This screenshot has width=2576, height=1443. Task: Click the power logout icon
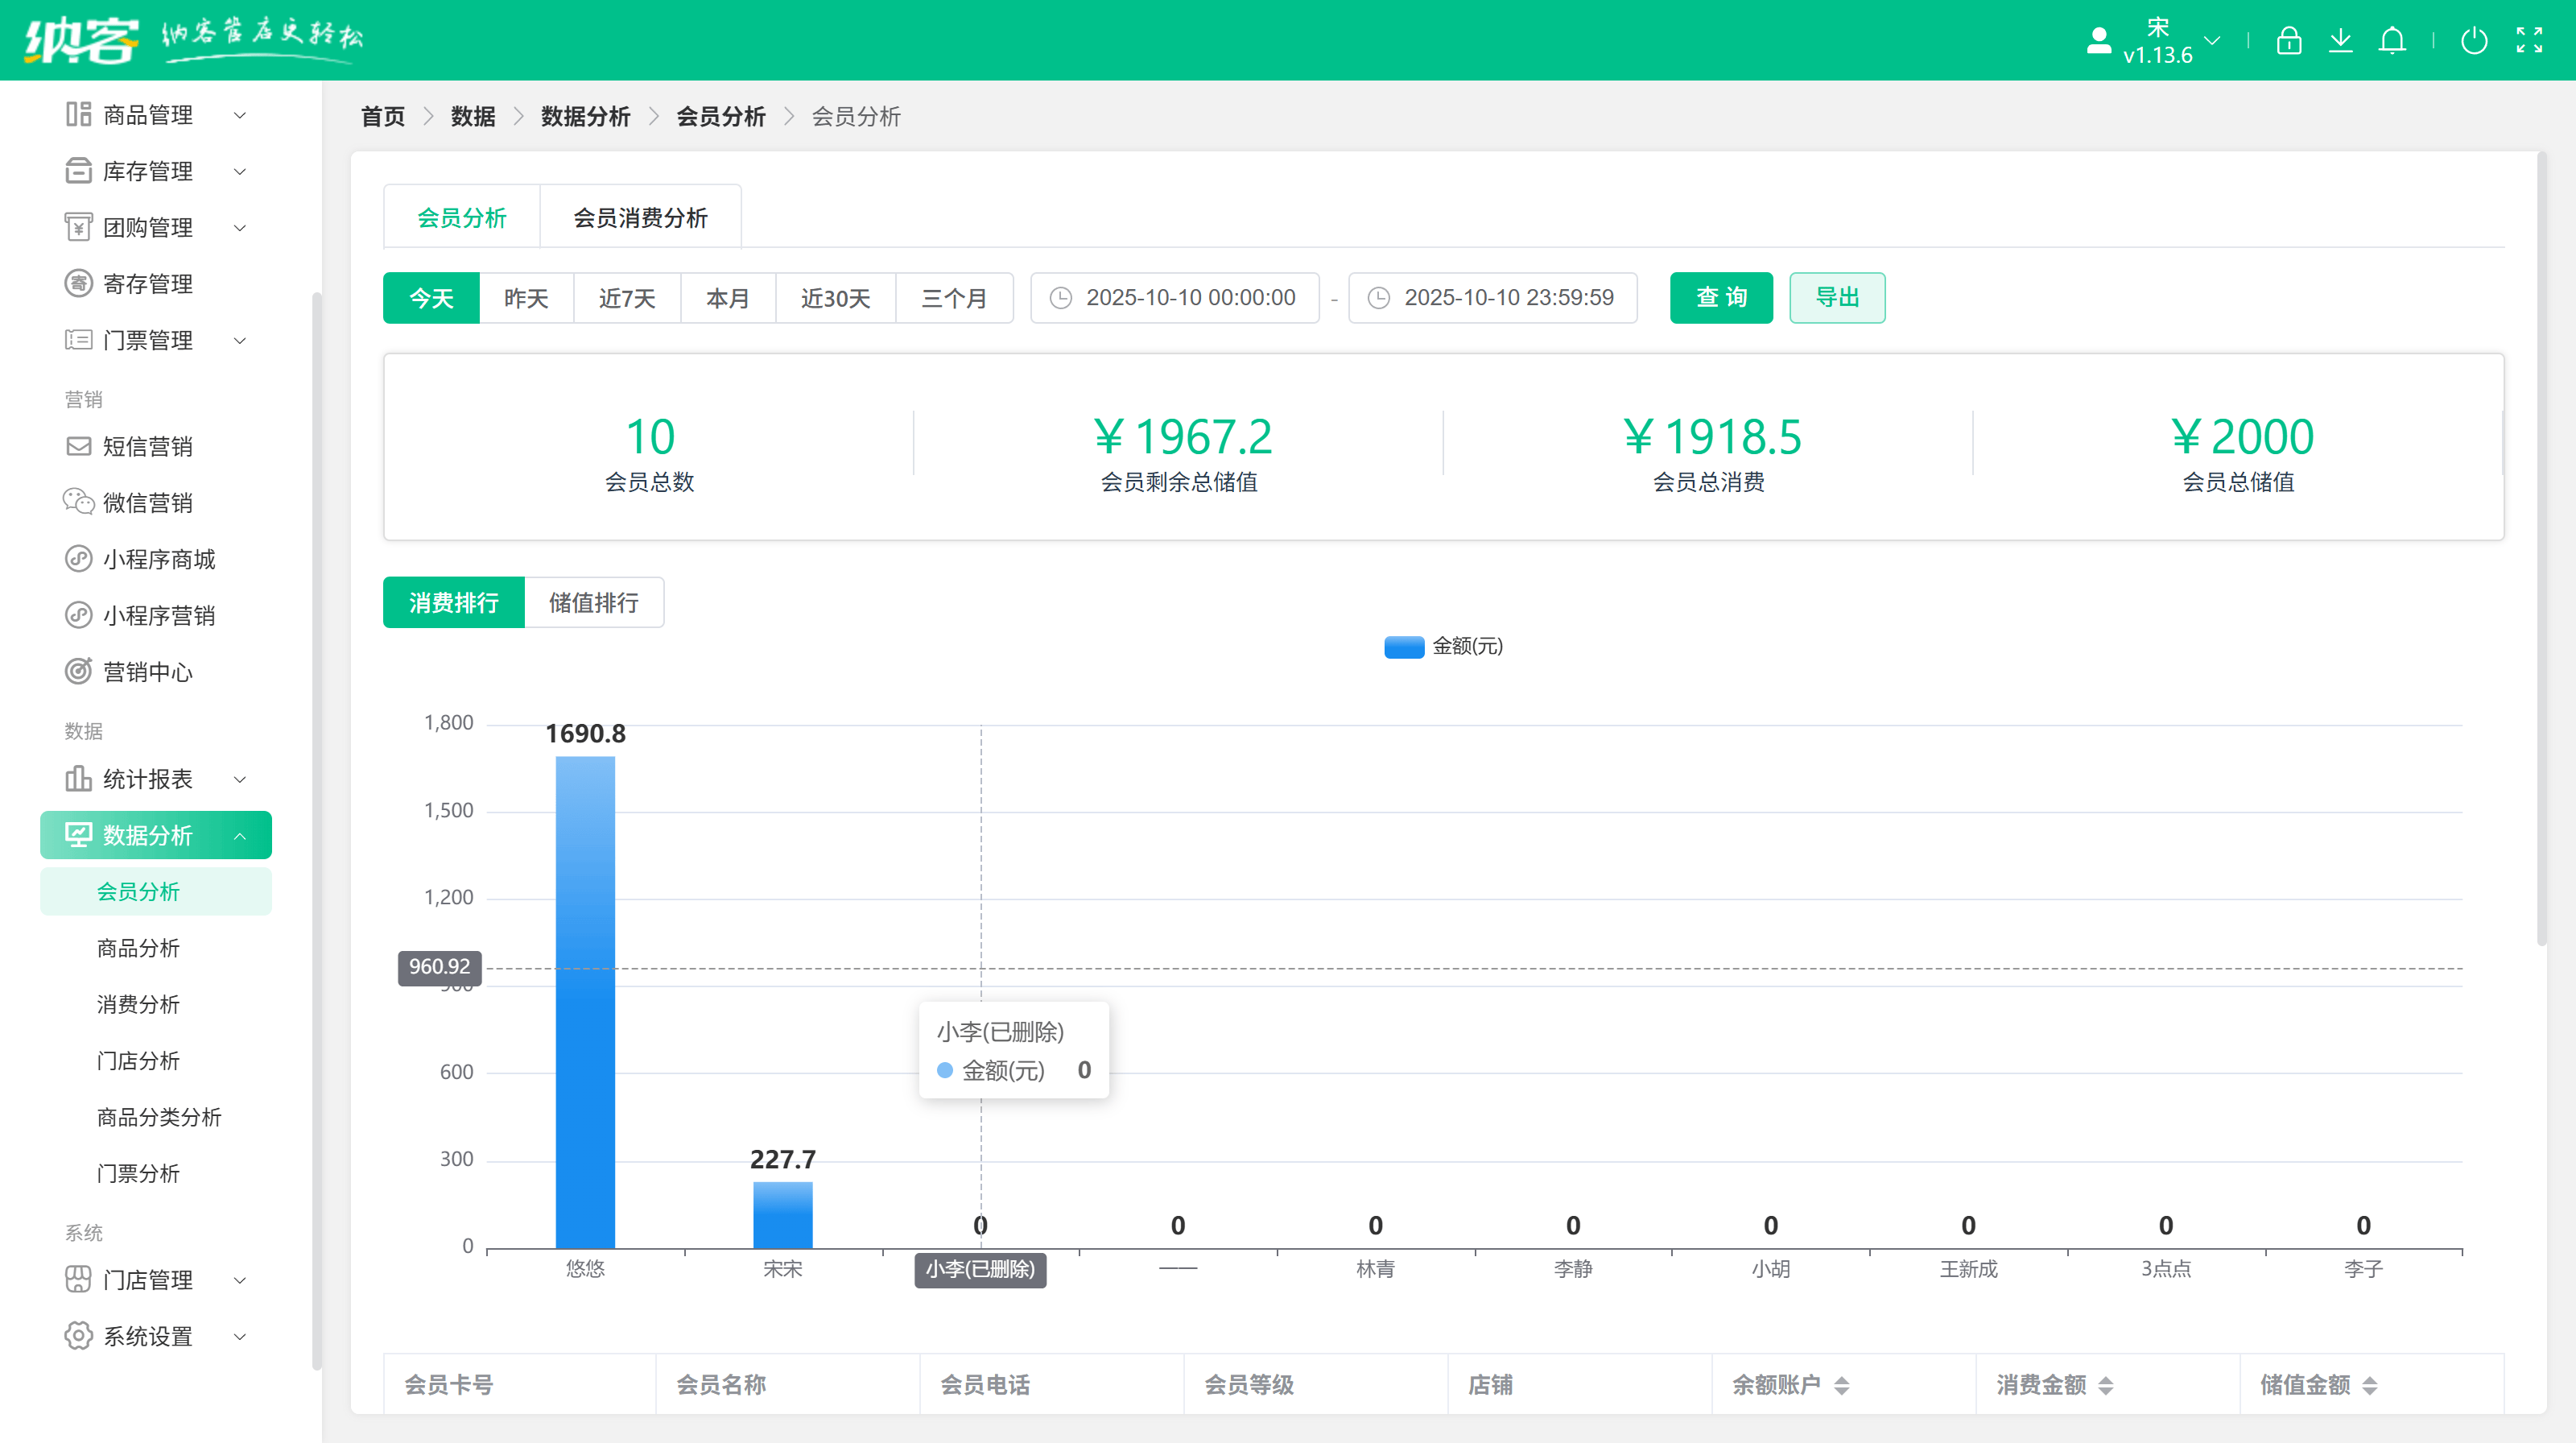[2474, 41]
